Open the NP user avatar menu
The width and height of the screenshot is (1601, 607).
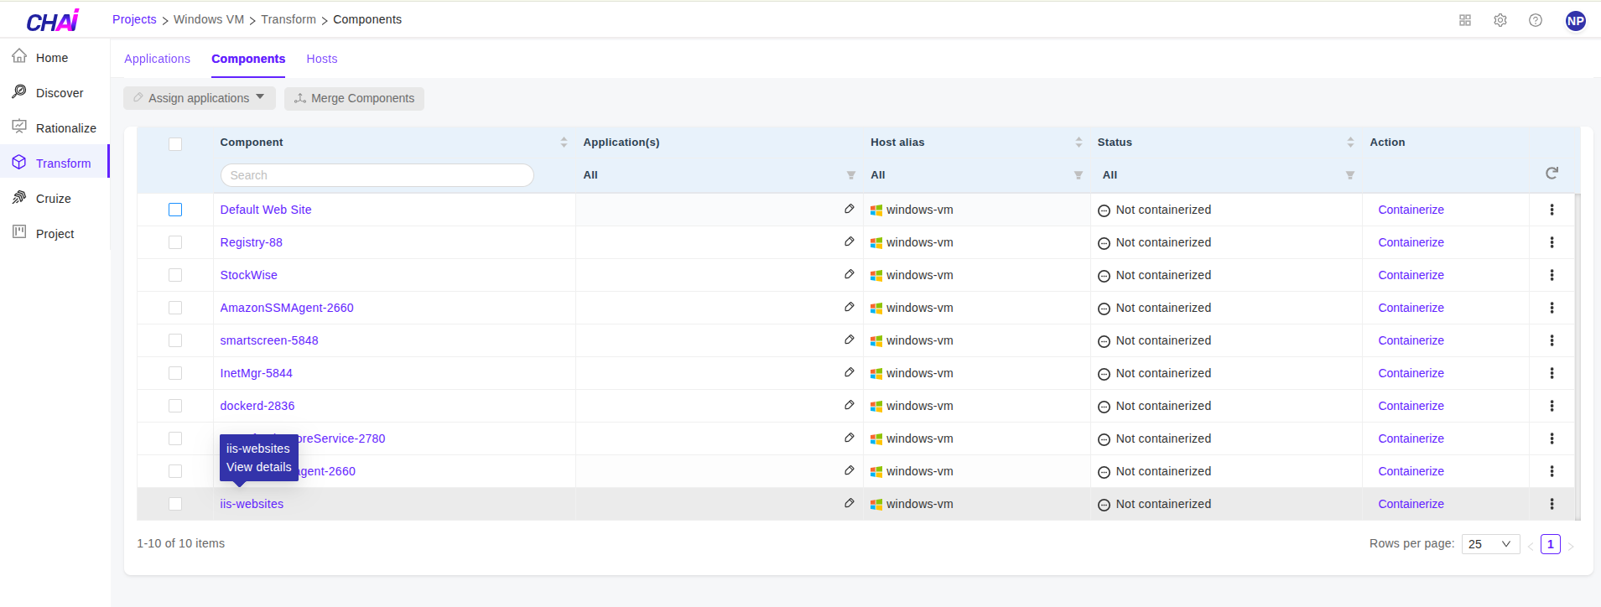[x=1576, y=21]
